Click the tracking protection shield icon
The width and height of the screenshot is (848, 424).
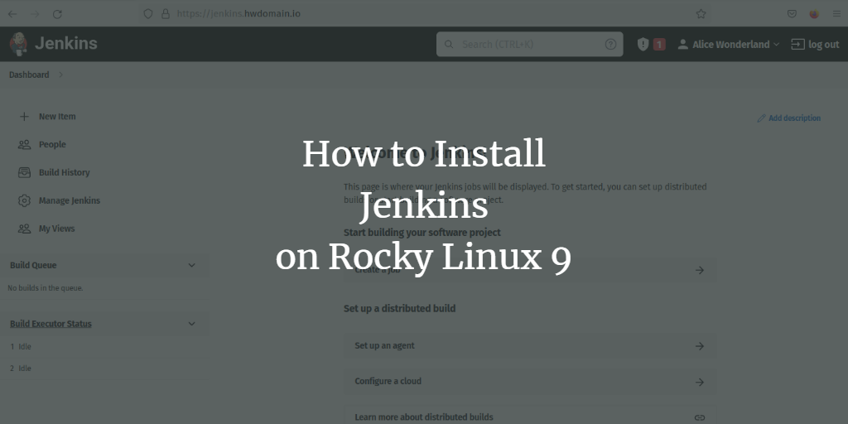point(147,14)
